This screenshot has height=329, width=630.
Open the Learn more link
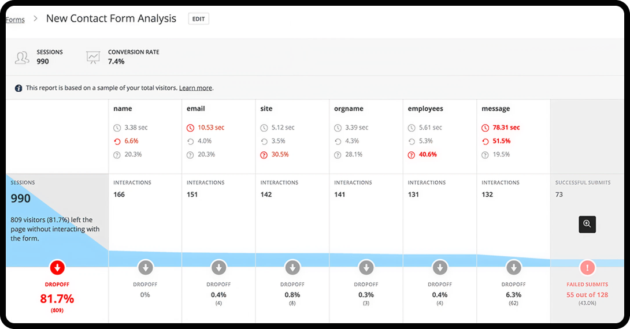pos(196,88)
